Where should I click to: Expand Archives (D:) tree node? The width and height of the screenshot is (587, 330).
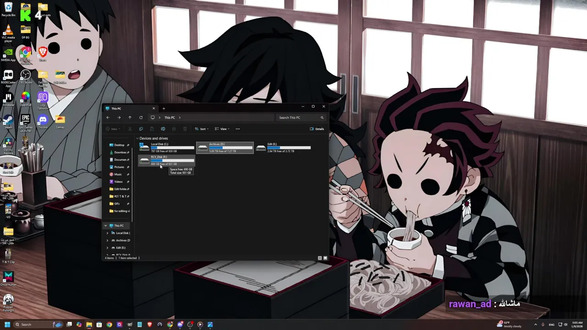pyautogui.click(x=107, y=240)
